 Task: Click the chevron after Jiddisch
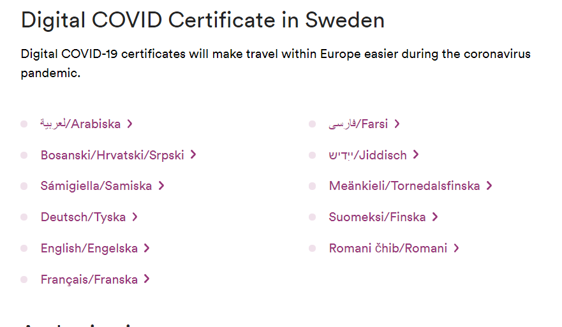point(416,155)
